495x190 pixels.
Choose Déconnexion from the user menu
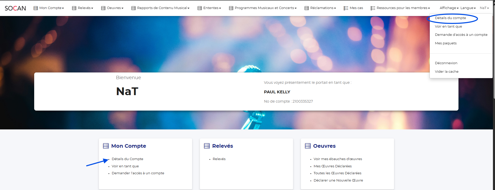[x=446, y=63]
